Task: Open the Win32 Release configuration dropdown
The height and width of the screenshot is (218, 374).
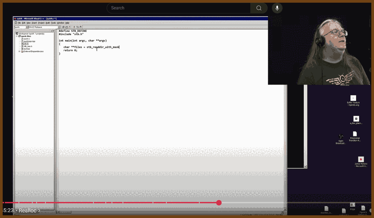Action: pos(59,27)
